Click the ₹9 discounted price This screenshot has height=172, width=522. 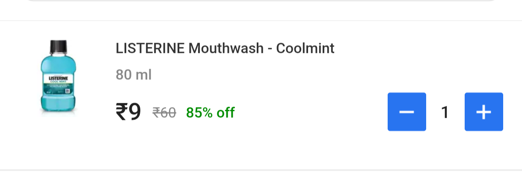click(x=128, y=112)
